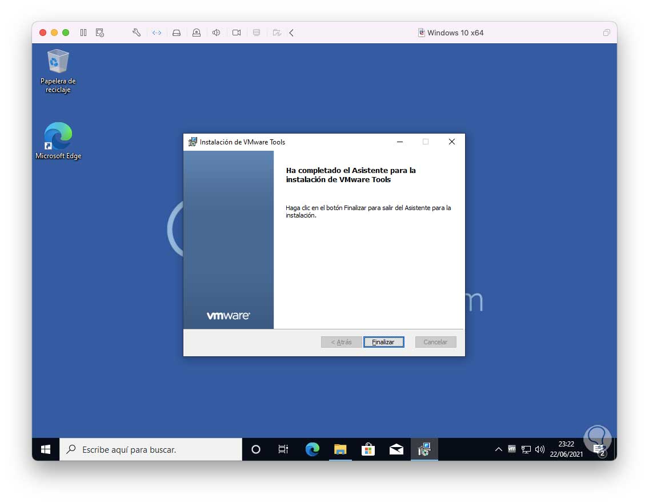Open VM settings wrench icon

pos(136,33)
